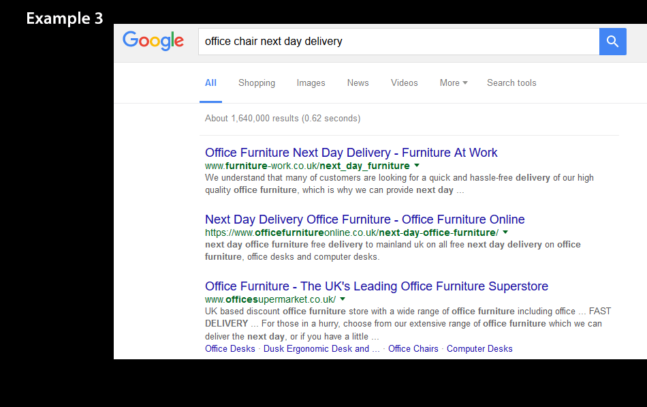Click the blue search magnifier button
This screenshot has height=407, width=647.
click(613, 42)
